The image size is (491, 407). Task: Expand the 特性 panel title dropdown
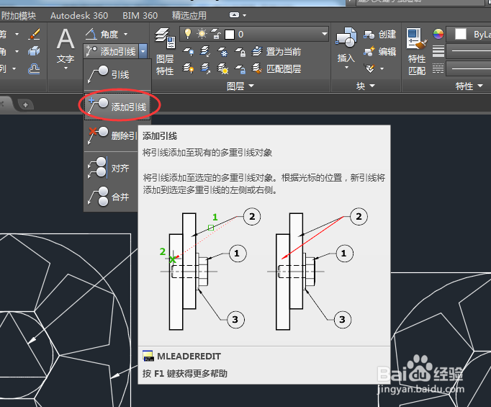469,86
